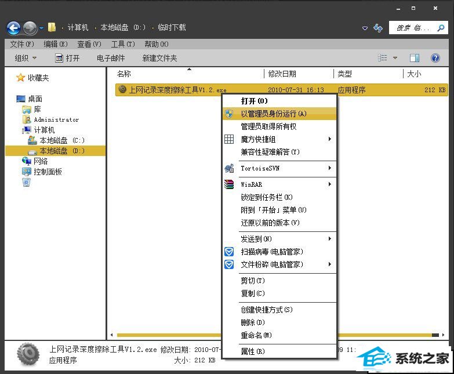Select 计算机 in the address breadcrumb

(x=78, y=27)
